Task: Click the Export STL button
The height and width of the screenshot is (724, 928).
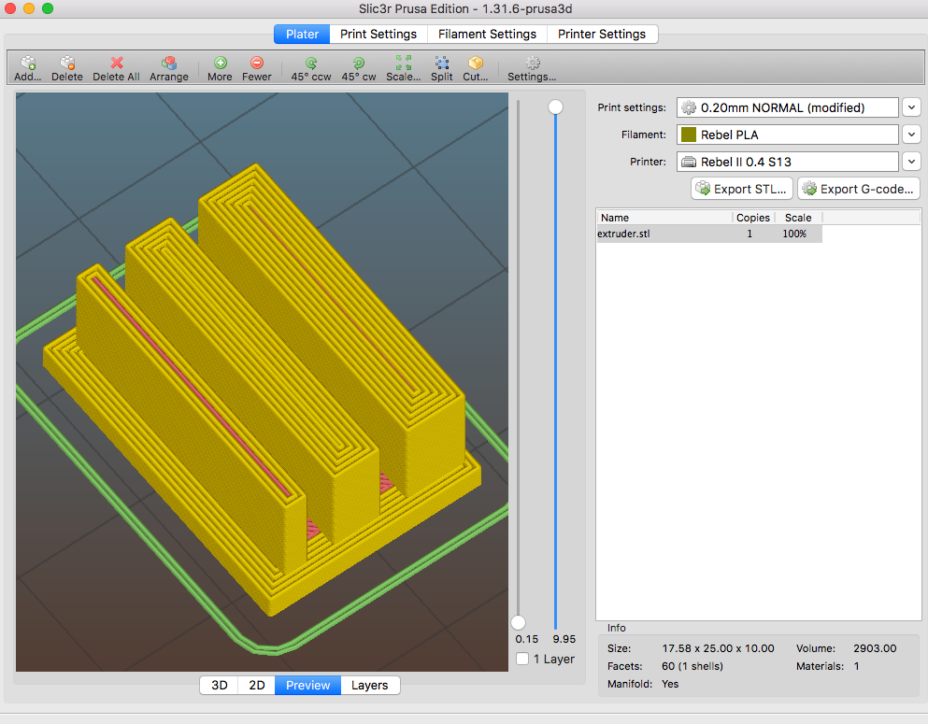Action: pos(742,189)
